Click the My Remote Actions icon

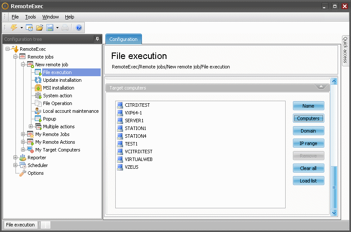point(31,142)
